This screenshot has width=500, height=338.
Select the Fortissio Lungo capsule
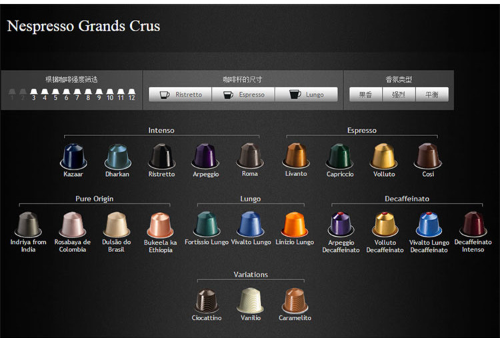pos(207,224)
